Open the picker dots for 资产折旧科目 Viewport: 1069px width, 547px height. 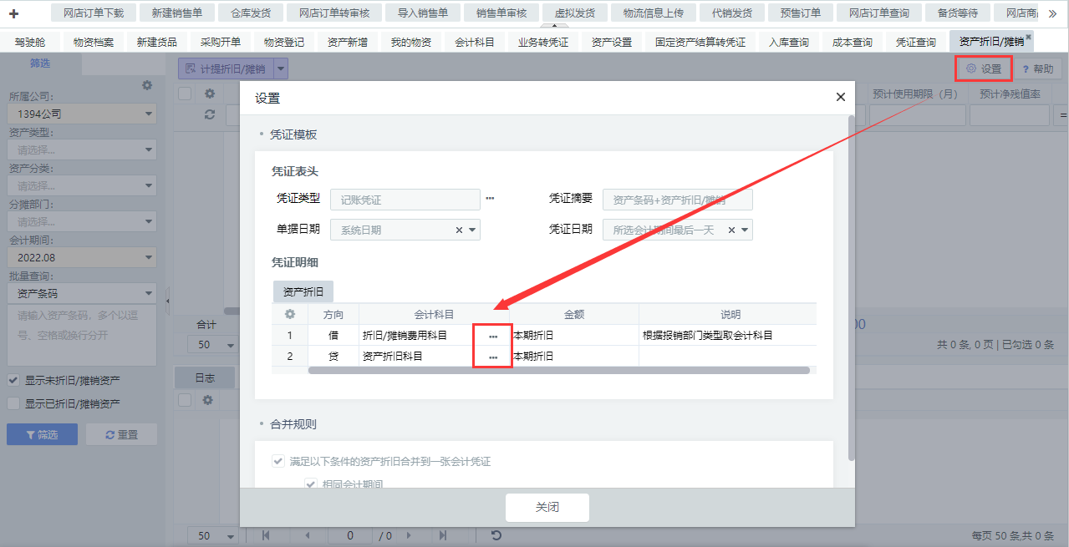click(x=493, y=357)
